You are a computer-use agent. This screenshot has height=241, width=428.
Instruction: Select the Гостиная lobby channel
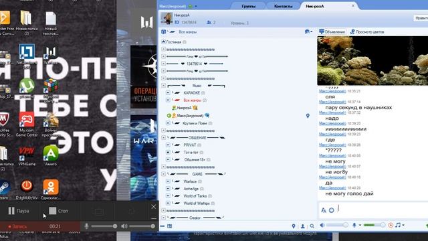174,42
